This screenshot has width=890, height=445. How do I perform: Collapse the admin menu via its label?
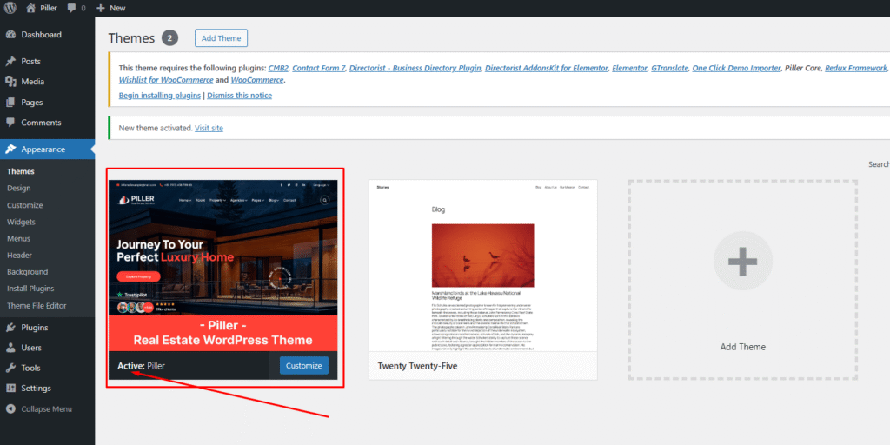47,408
